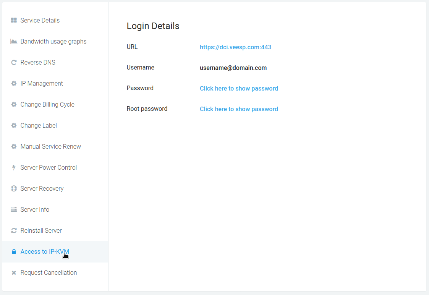
Task: Open Request Cancellation page
Action: coord(49,272)
